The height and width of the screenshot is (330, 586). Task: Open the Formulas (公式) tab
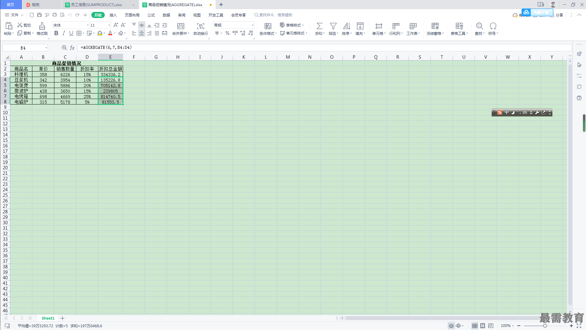pyautogui.click(x=151, y=15)
